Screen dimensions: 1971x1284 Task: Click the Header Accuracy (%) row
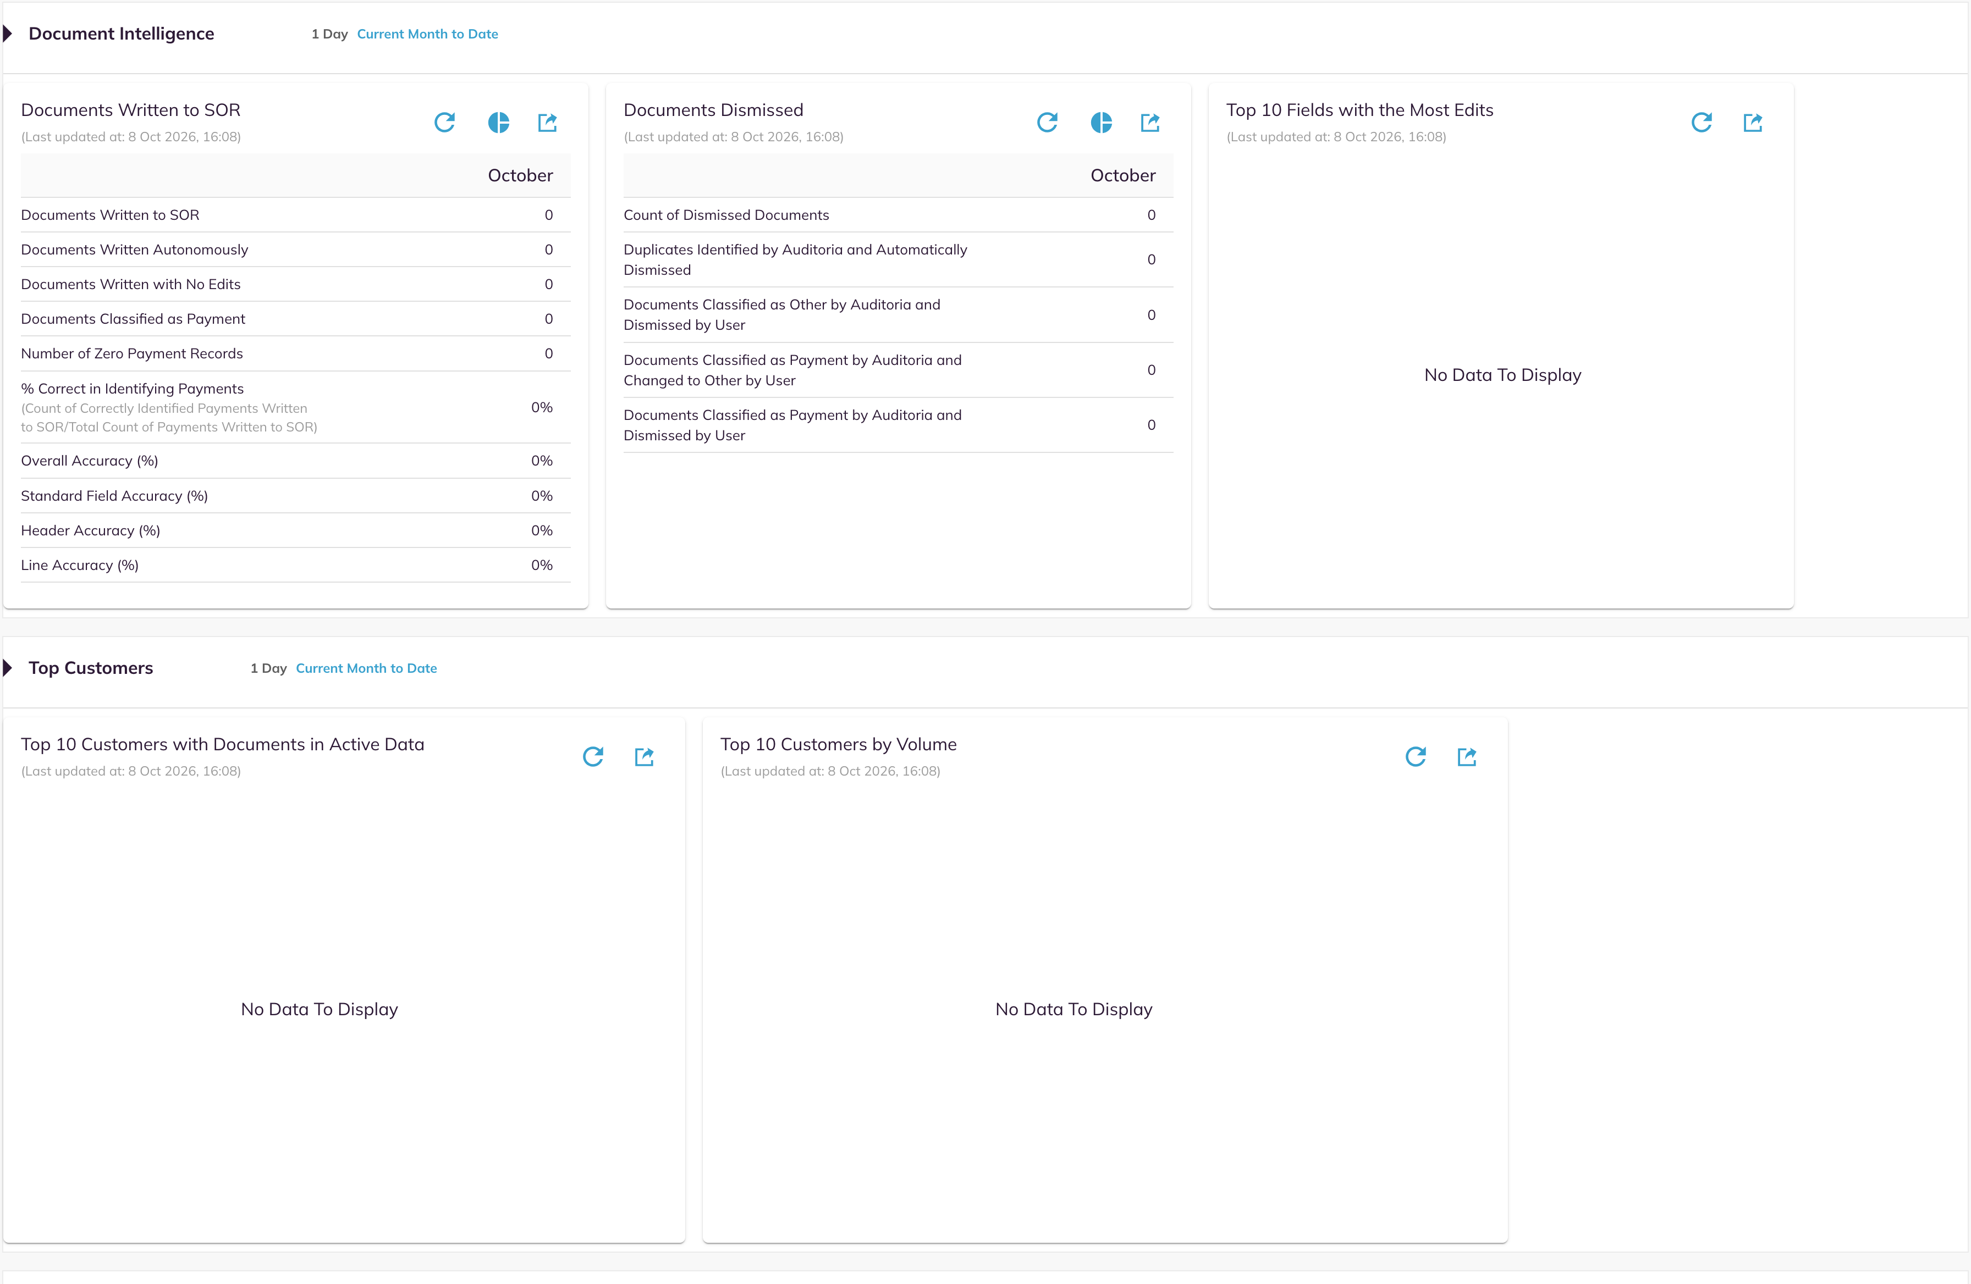click(x=296, y=530)
